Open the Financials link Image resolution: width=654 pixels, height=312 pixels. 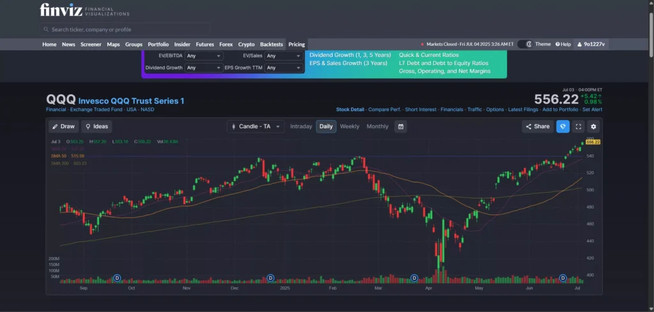tap(452, 110)
